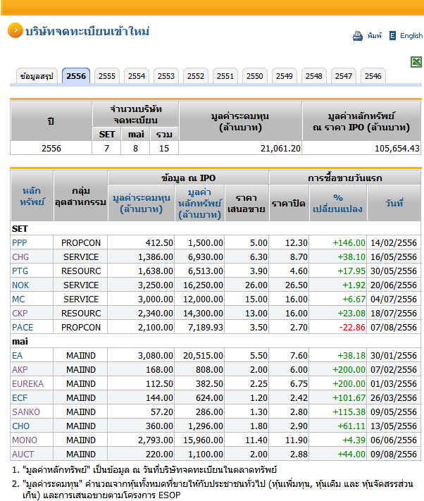The width and height of the screenshot is (424, 501).
Task: Switch language via the English link
Action: (x=411, y=36)
